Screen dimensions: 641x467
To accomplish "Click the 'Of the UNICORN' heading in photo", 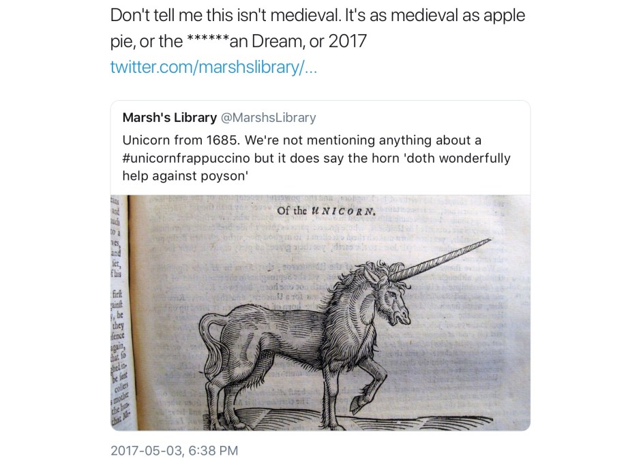I will (x=325, y=212).
